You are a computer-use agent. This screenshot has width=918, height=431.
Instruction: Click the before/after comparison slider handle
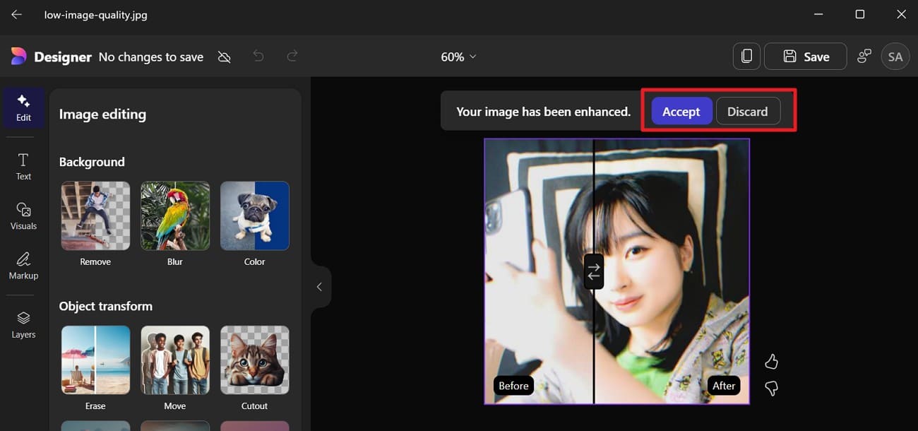point(593,271)
